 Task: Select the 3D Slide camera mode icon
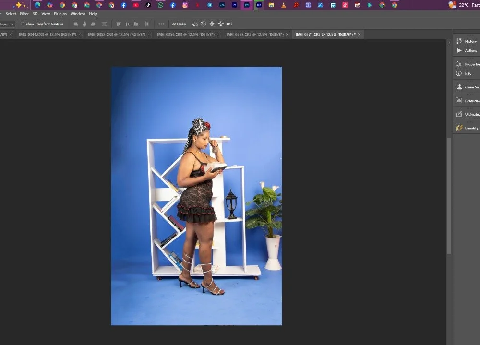(x=221, y=24)
